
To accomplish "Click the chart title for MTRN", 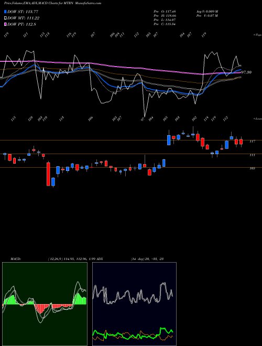I will (53, 3).
